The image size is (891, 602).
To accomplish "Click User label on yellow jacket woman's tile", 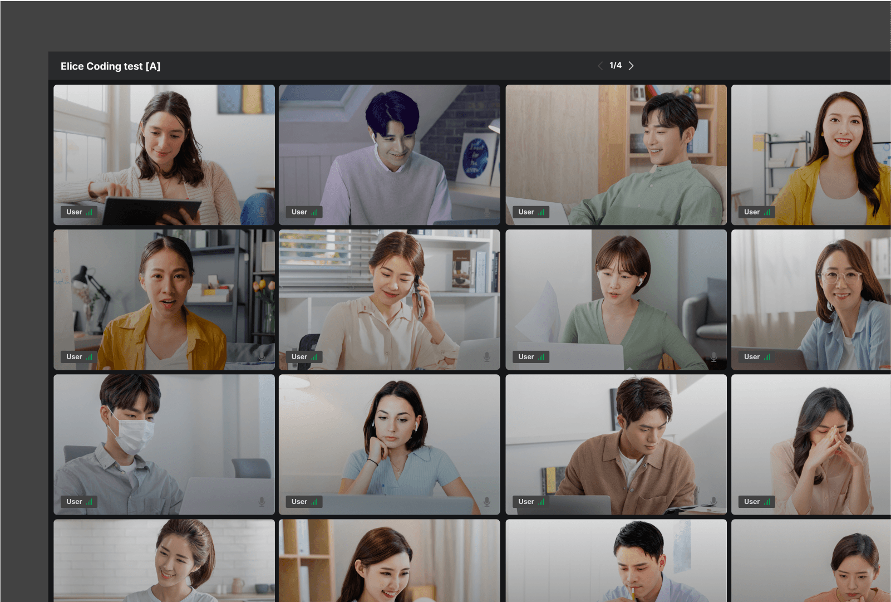I will [752, 212].
